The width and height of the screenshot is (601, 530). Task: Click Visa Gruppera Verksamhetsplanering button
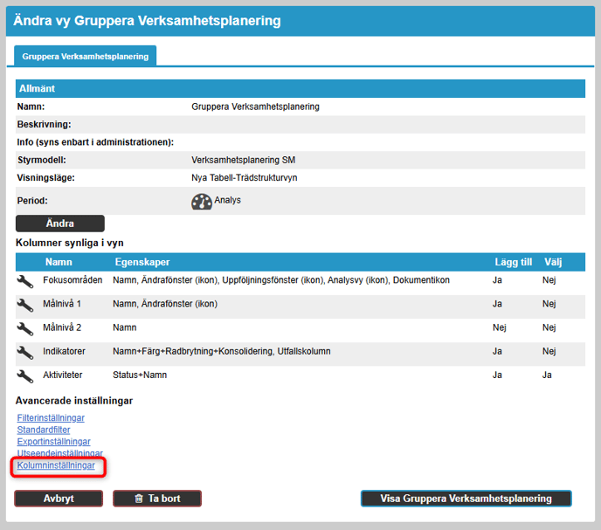466,499
